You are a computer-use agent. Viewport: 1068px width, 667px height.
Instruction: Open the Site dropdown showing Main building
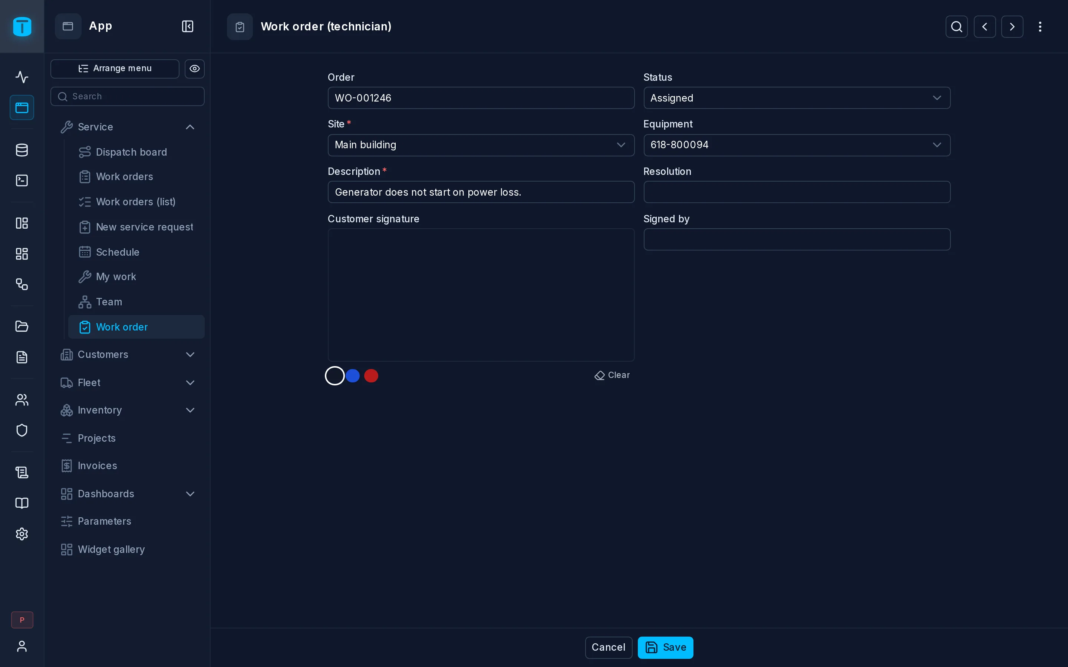click(481, 145)
